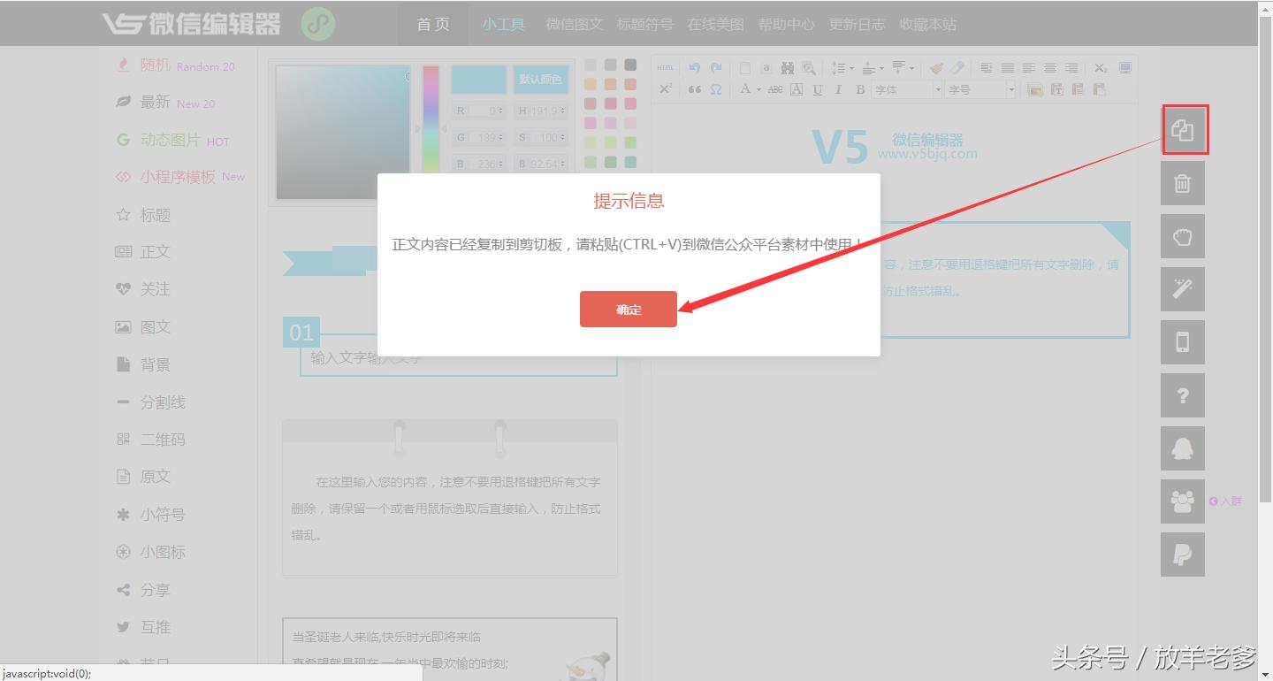Click the 默认颜色 default color button
The image size is (1273, 681).
[540, 79]
